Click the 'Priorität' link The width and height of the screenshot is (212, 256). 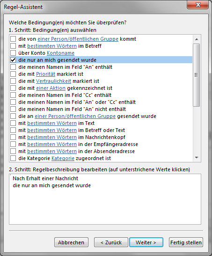pos(45,74)
